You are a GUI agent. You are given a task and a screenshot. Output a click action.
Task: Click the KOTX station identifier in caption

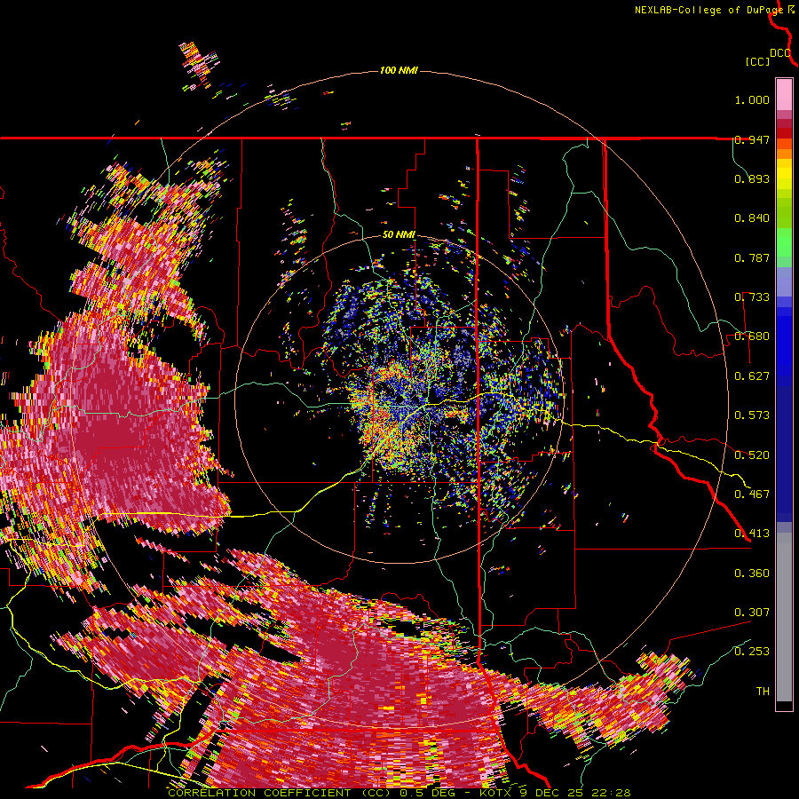496,793
